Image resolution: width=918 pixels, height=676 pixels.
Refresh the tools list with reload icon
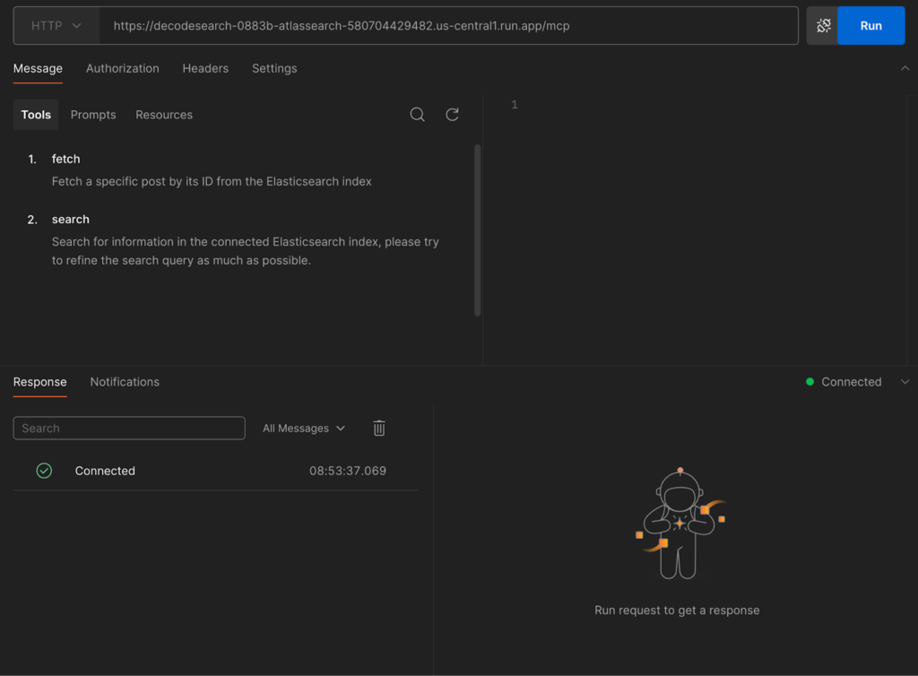click(452, 115)
